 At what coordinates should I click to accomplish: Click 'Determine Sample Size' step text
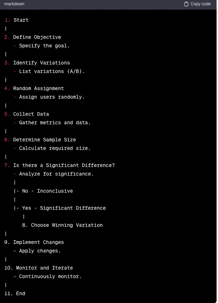coord(44,140)
